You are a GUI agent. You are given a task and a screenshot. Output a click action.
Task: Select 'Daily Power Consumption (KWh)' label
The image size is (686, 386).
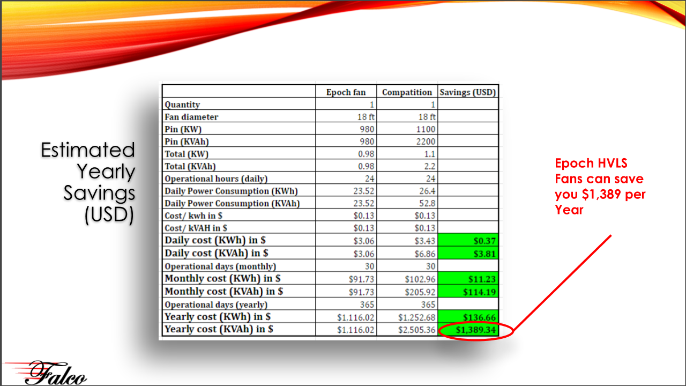(x=231, y=191)
